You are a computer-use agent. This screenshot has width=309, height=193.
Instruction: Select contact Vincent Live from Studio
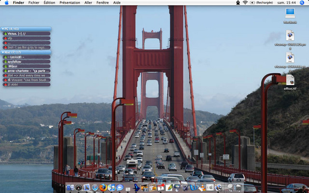point(27,80)
